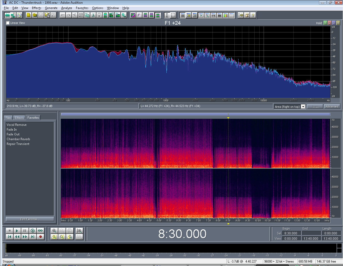
Task: Start looped playback (infinity icon)
Action: click(40, 231)
